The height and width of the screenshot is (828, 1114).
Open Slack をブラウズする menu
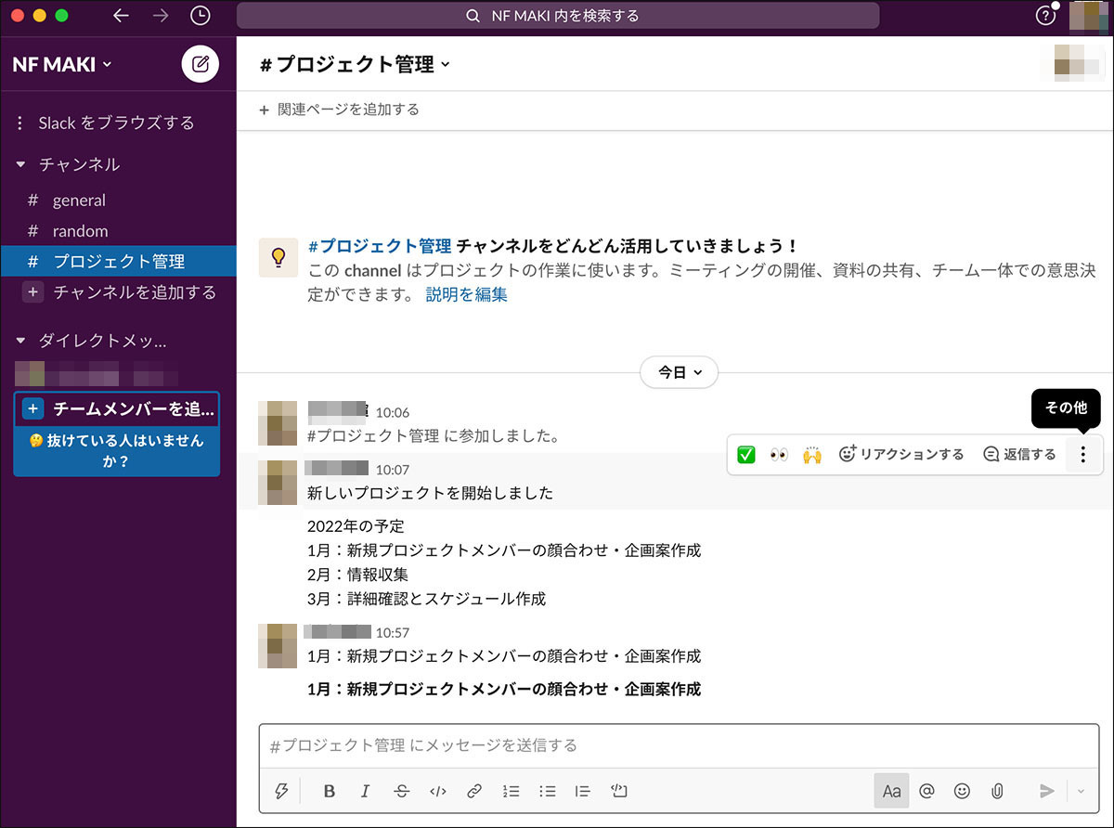click(106, 123)
